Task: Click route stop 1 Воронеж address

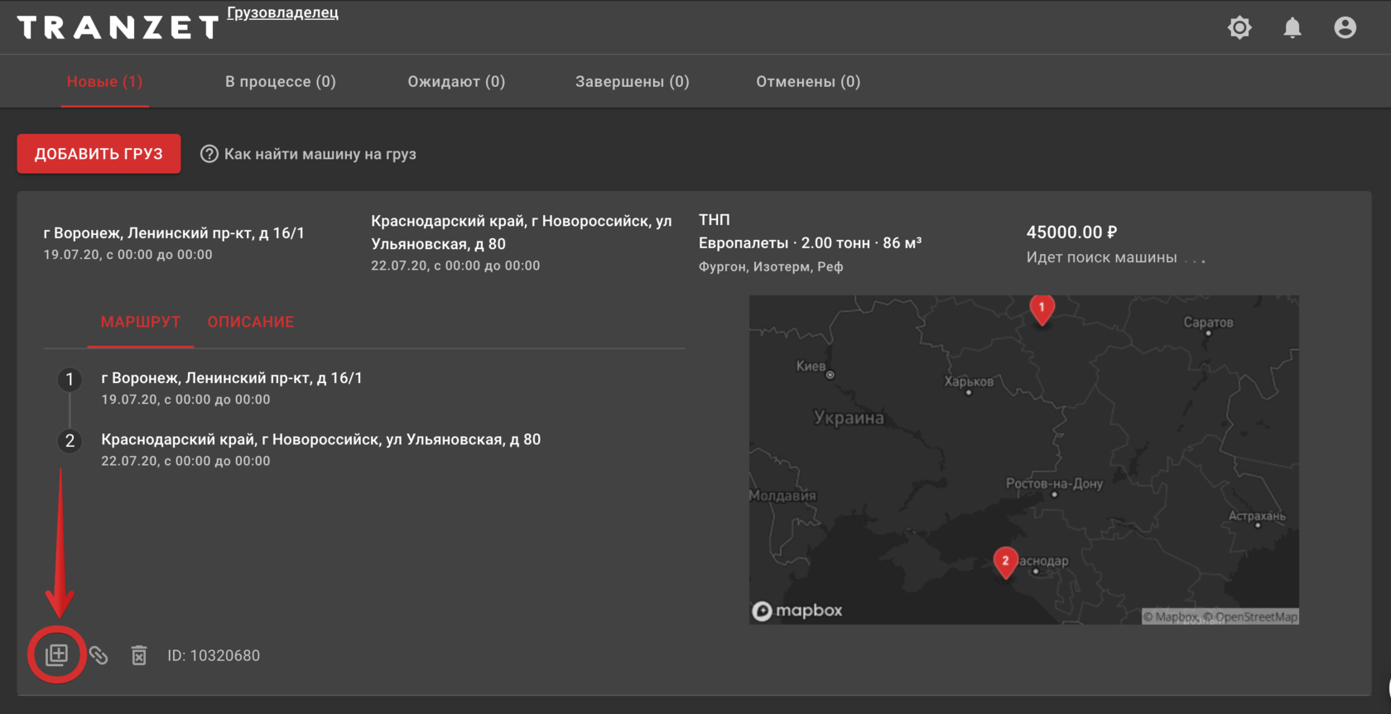Action: tap(232, 378)
